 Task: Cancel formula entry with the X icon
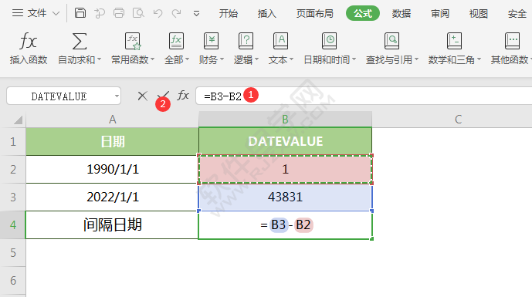coord(143,96)
